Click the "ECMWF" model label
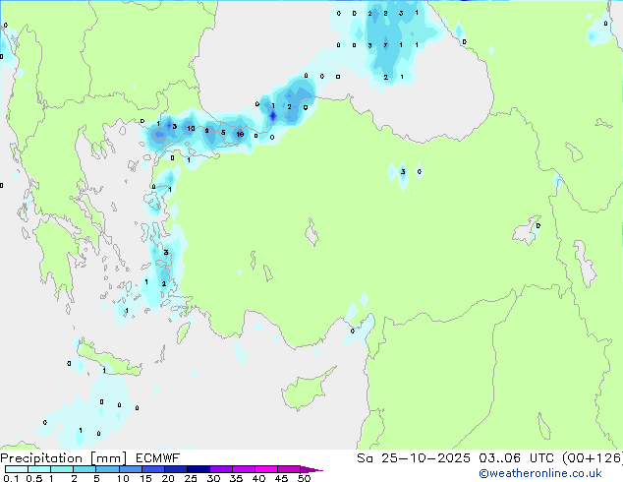The height and width of the screenshot is (482, 623). point(158,458)
